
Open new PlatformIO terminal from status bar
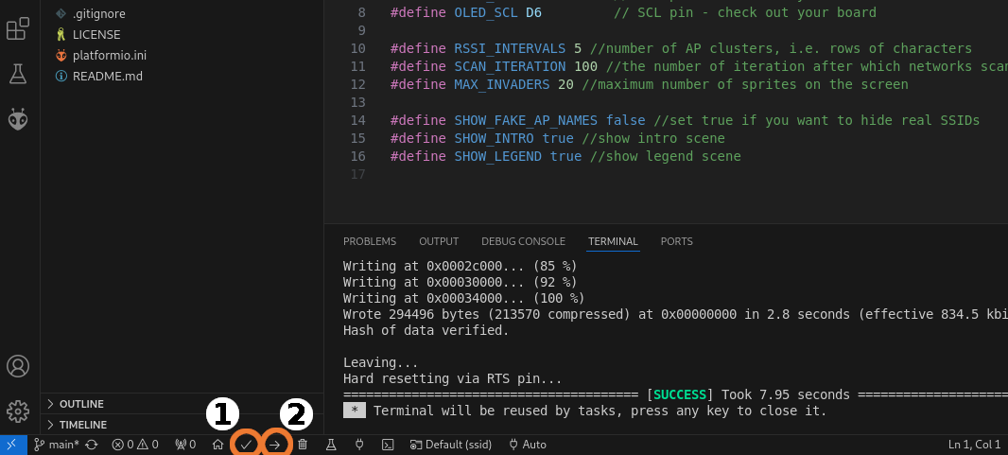pyautogui.click(x=388, y=444)
